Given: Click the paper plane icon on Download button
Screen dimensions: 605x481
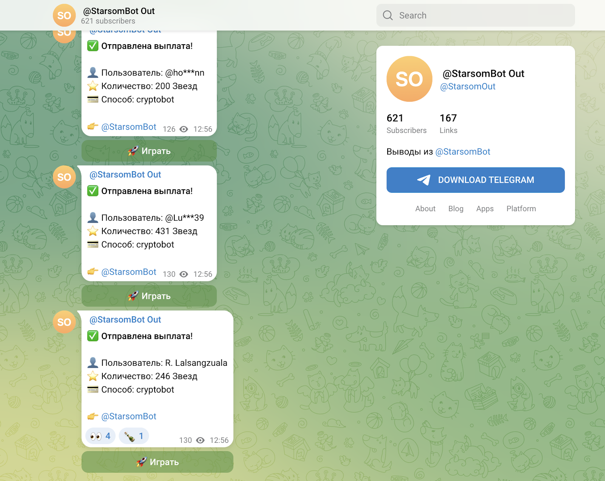Looking at the screenshot, I should 424,180.
